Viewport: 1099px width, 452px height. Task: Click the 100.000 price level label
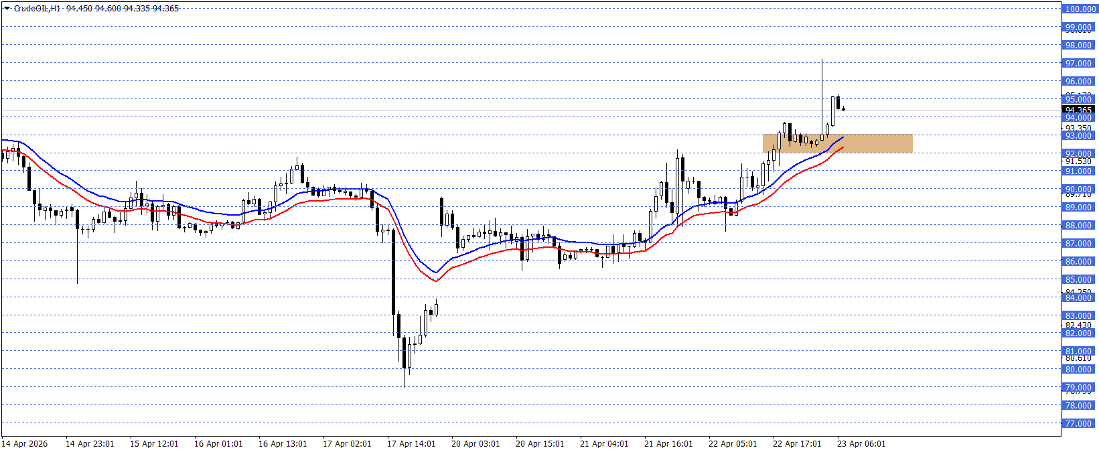[1080, 9]
